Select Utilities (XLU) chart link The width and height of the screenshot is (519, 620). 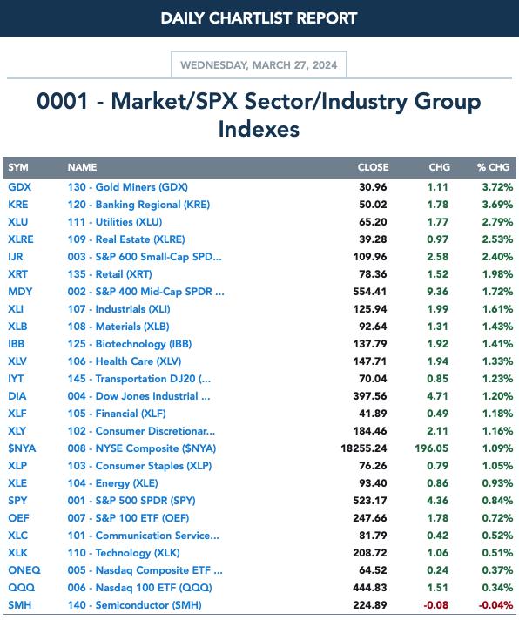click(115, 222)
